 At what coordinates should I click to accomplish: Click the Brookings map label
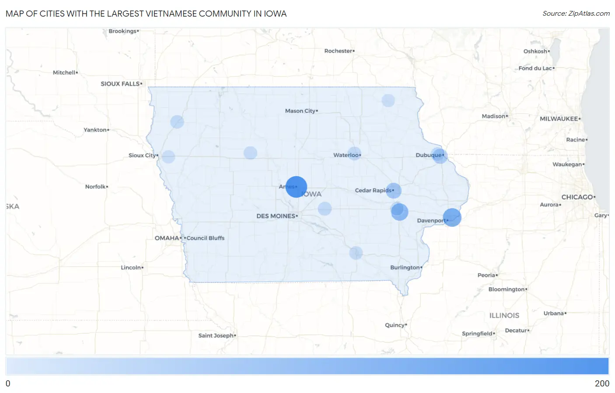point(122,31)
